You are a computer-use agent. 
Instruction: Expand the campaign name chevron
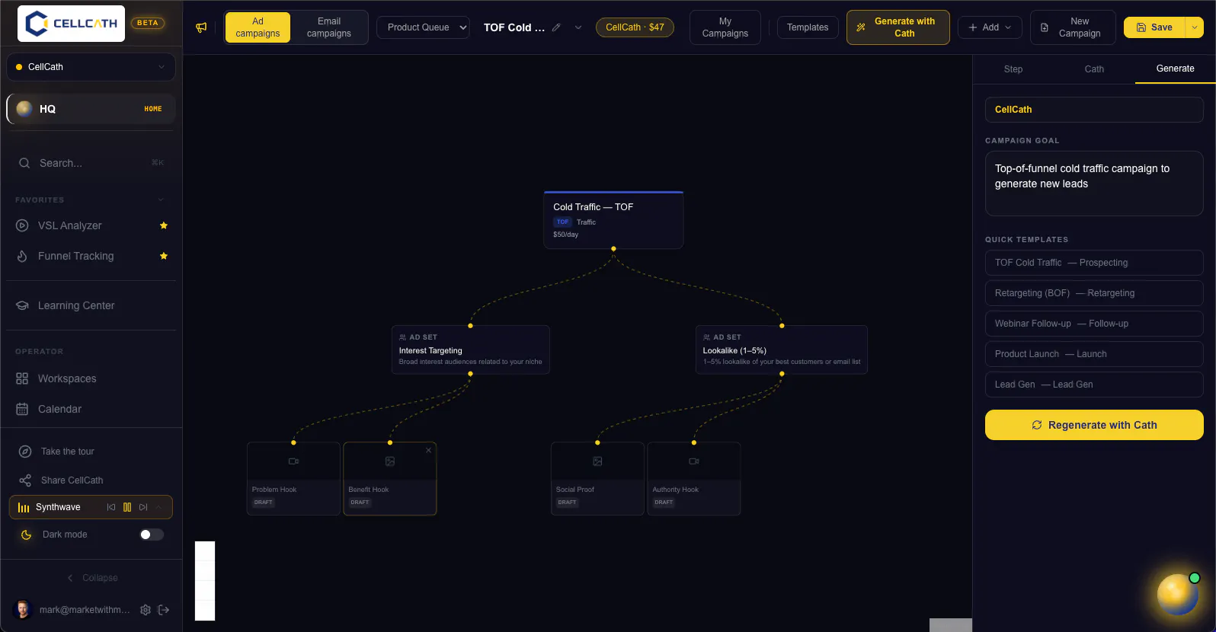point(578,27)
